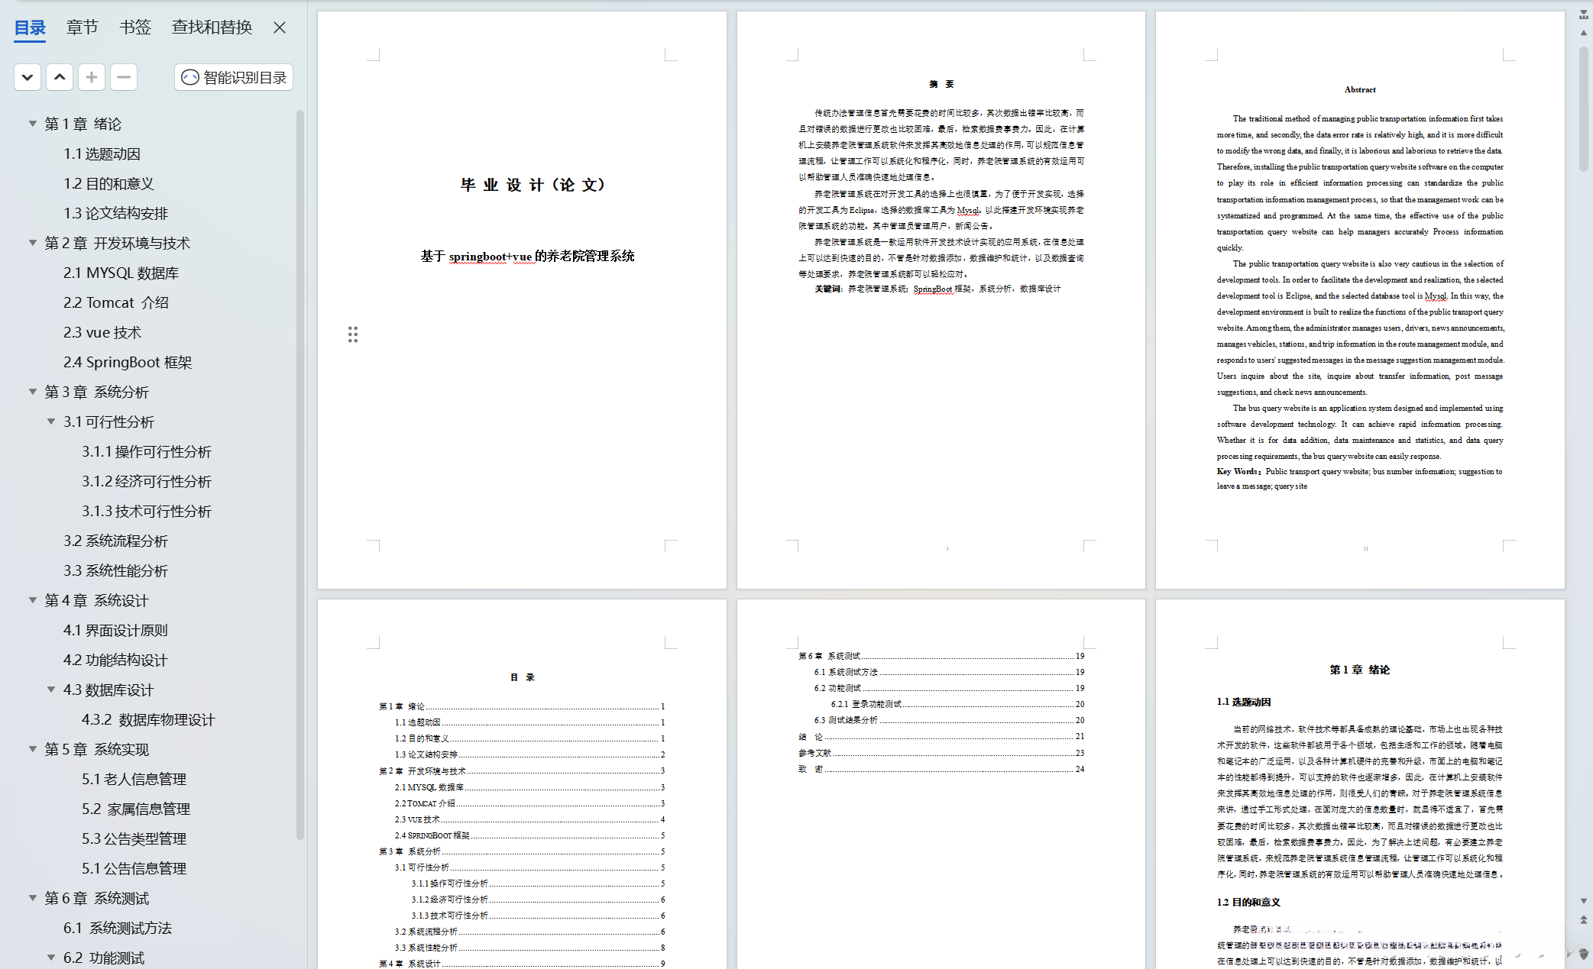Click the previous-page double-arrow at scrollbar bottom
Image resolution: width=1593 pixels, height=969 pixels.
point(1584,920)
